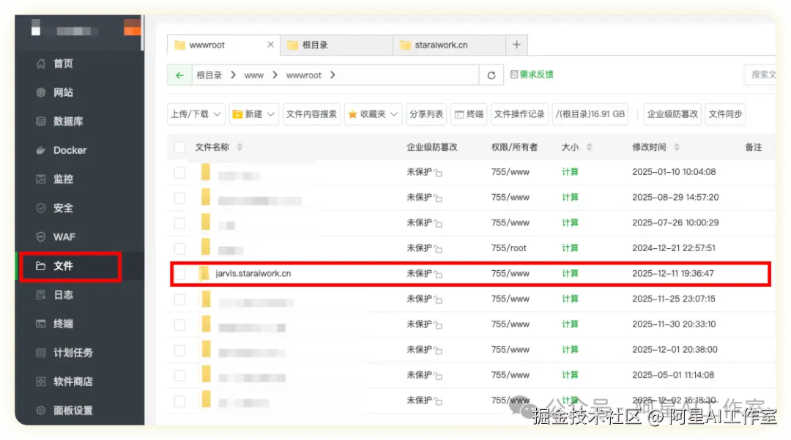
Task: Open the 收藏夹 favorites dropdown
Action: click(x=373, y=114)
